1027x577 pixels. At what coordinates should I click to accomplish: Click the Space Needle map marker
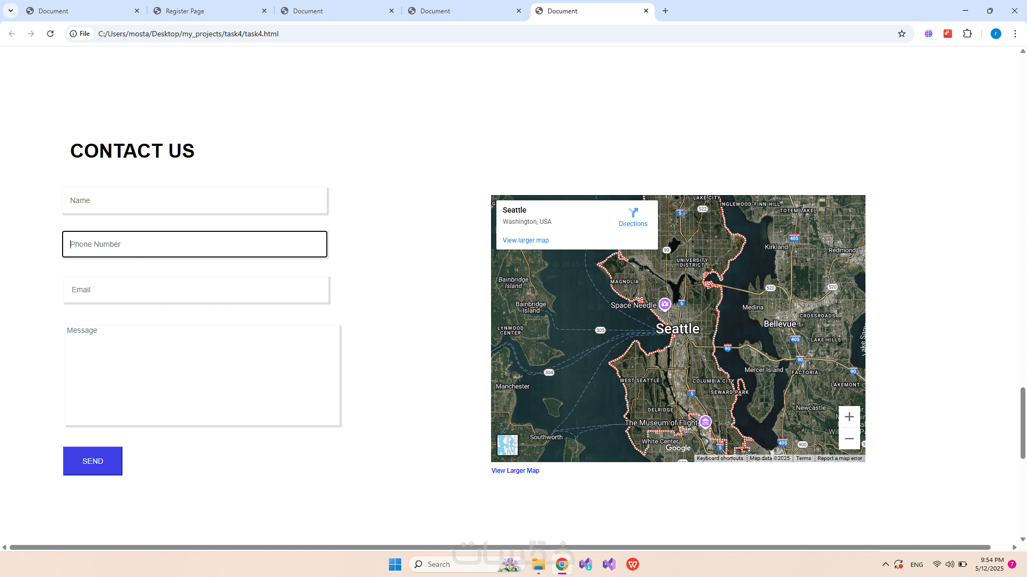pyautogui.click(x=665, y=304)
